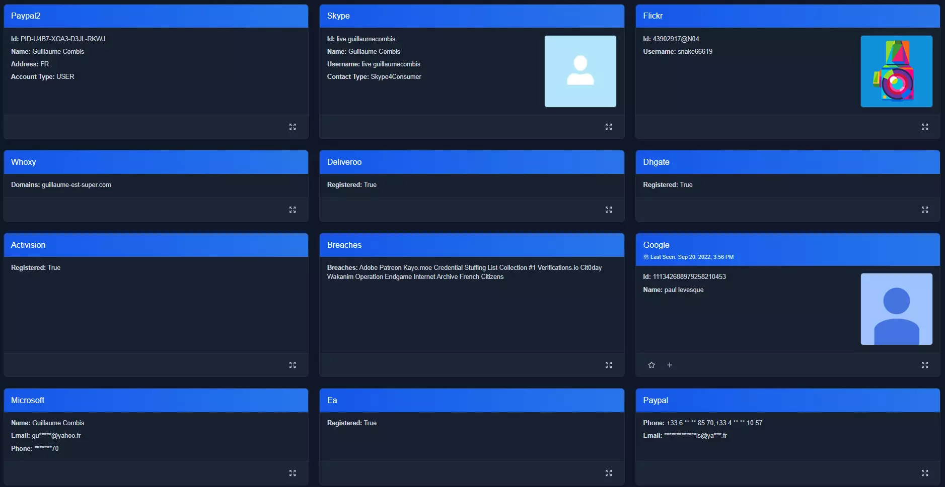Click Registered True in Deliveroo card
The width and height of the screenshot is (945, 487).
[x=351, y=184]
